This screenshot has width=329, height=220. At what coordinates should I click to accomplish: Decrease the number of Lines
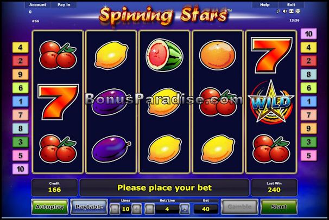tap(115, 209)
